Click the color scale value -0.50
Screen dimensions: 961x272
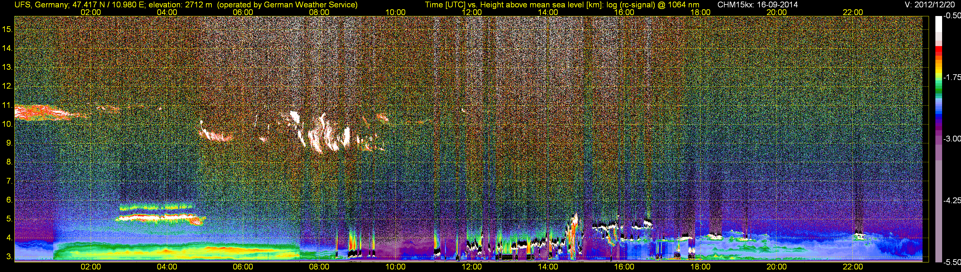pos(952,16)
